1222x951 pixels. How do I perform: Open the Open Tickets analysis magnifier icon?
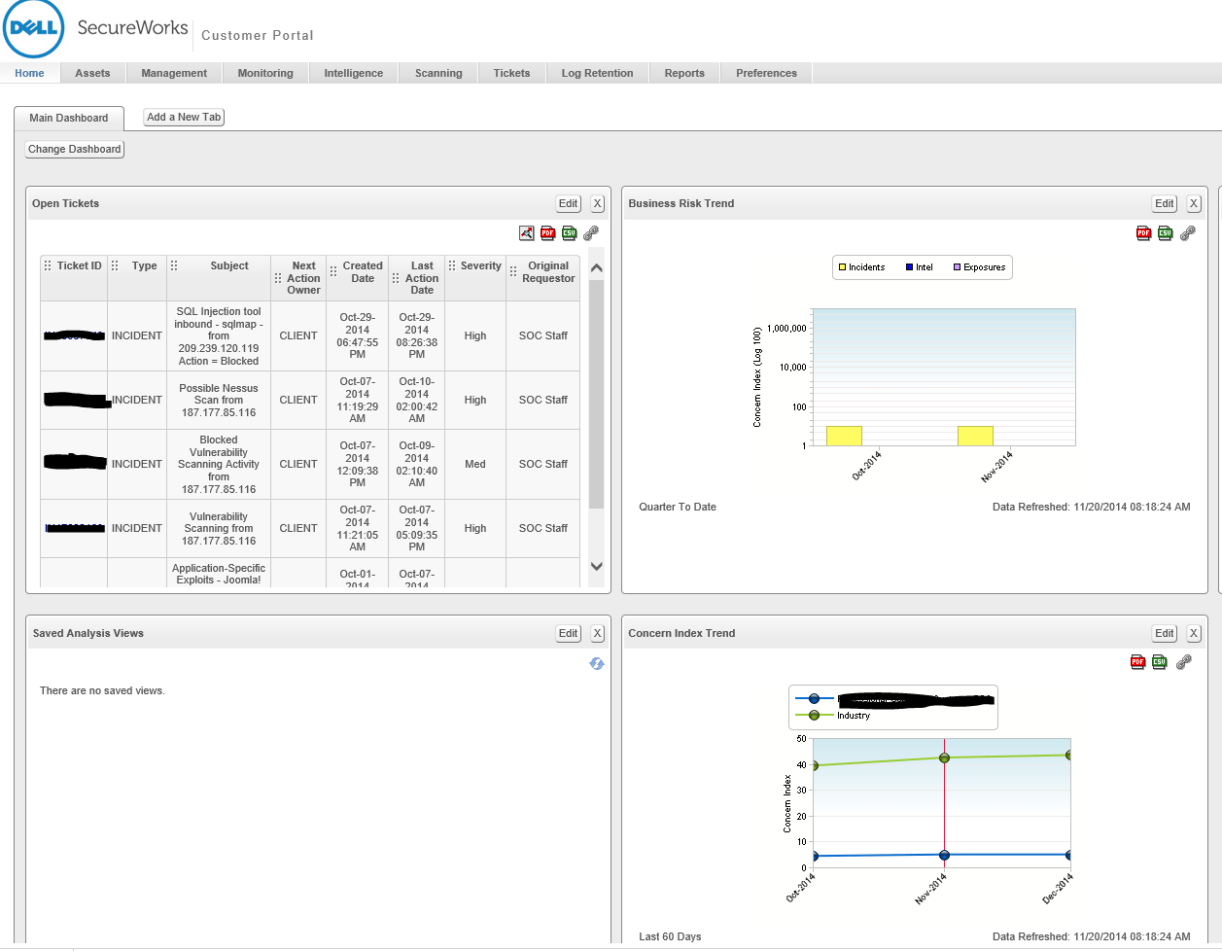[x=526, y=233]
